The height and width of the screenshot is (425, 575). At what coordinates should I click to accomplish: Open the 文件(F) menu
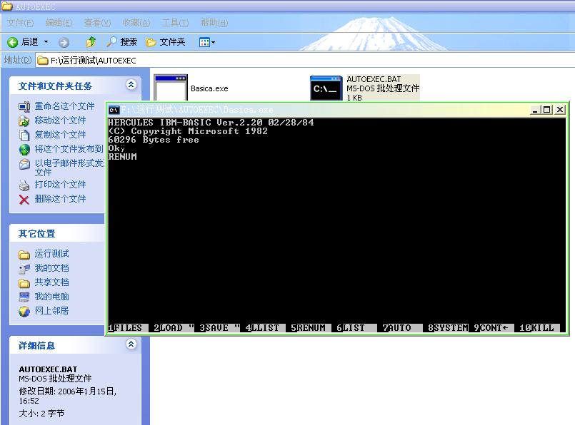[x=20, y=23]
